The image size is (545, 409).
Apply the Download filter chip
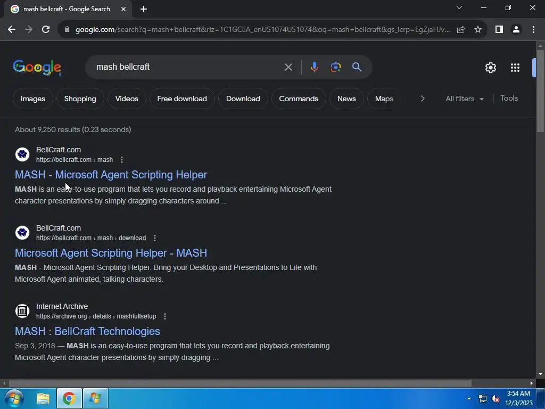click(x=243, y=99)
